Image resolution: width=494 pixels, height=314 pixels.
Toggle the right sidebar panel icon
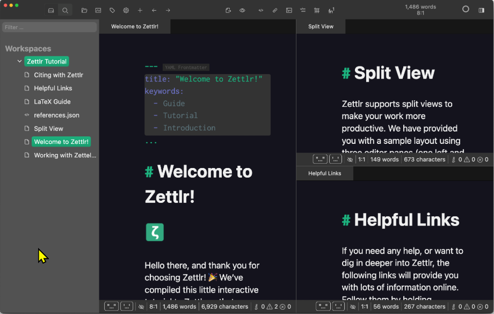tap(482, 10)
